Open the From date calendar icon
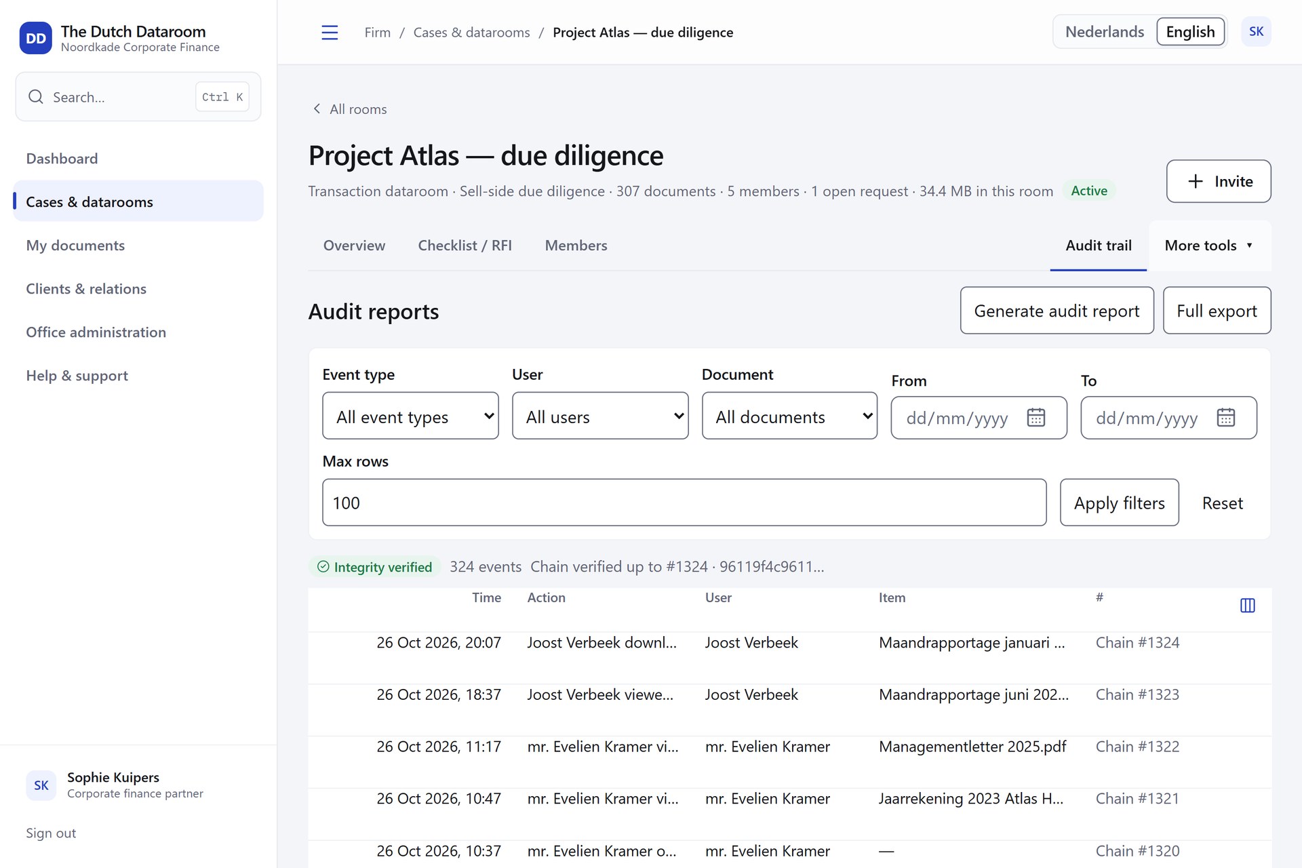The width and height of the screenshot is (1302, 868). click(1035, 418)
